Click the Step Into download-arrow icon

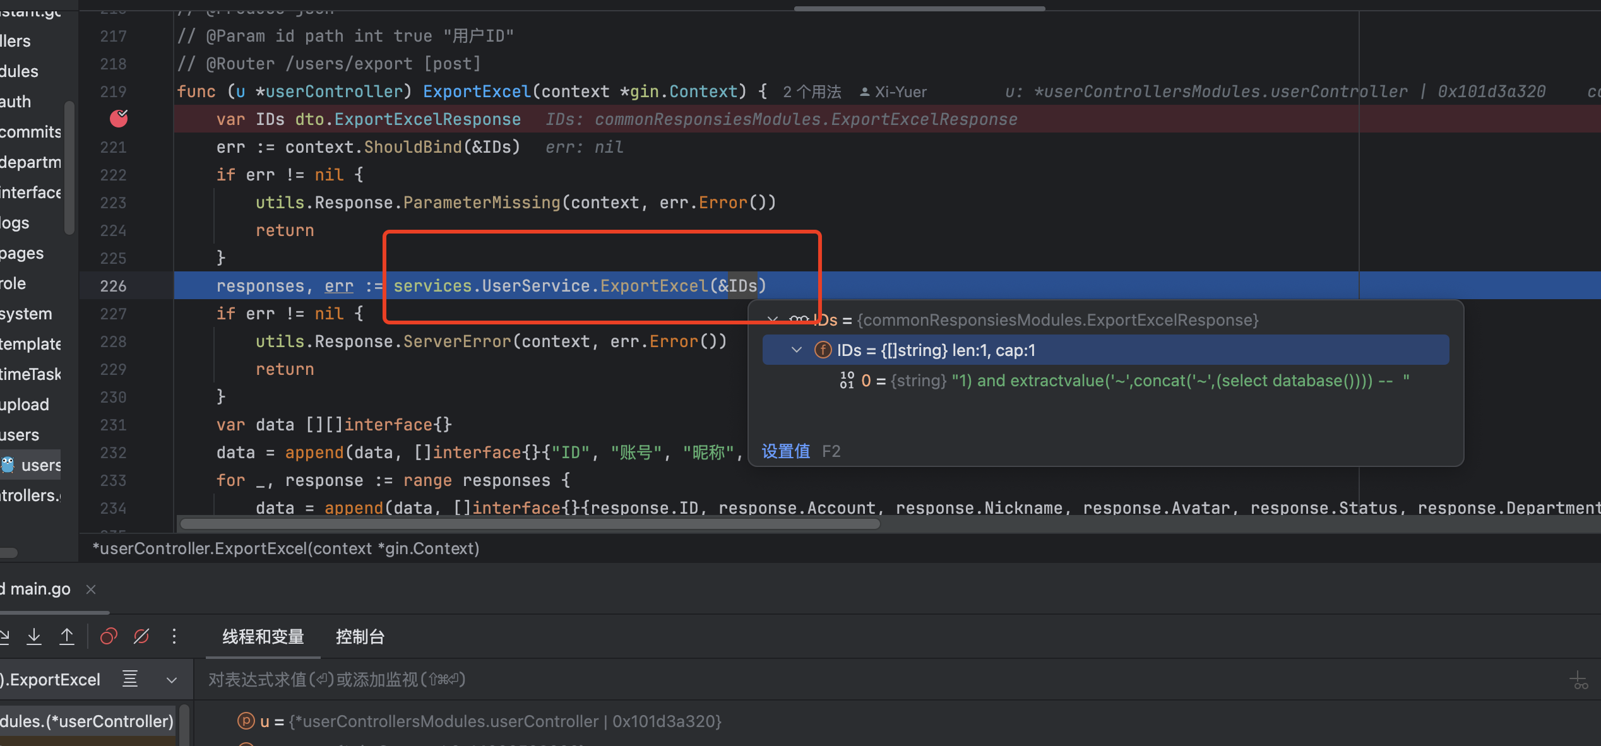[x=34, y=636]
